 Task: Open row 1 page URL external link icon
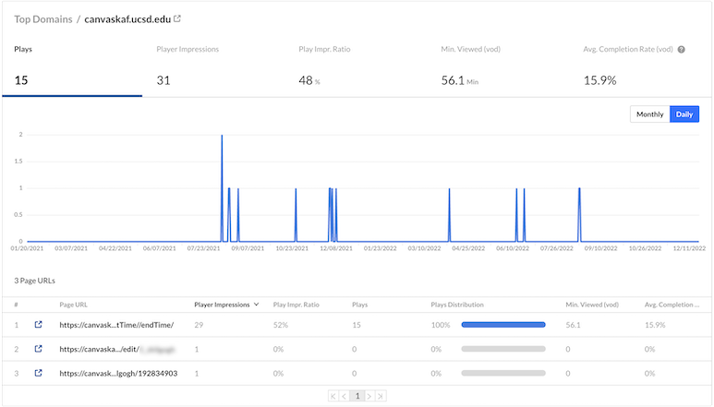coord(38,325)
